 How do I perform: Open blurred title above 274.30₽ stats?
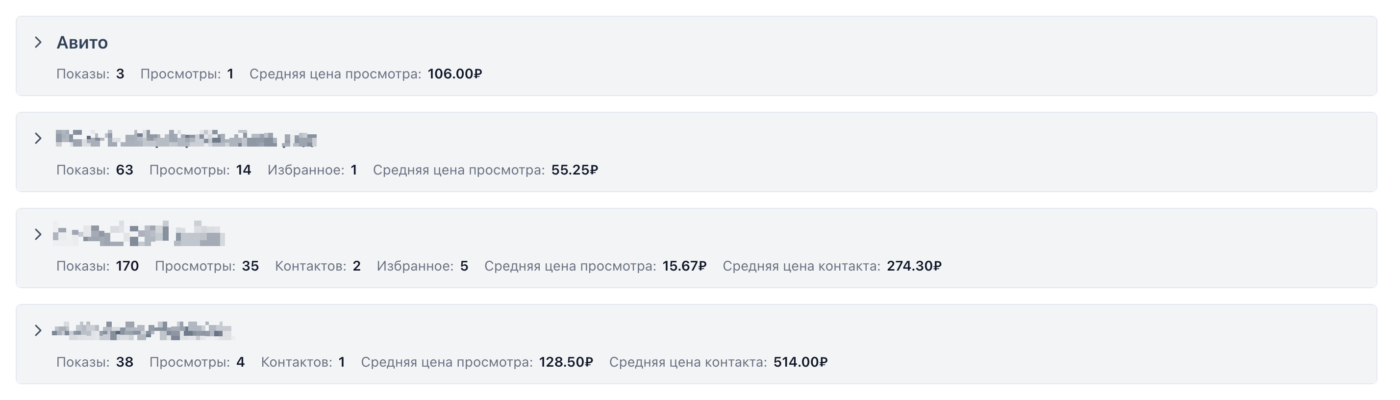139,235
